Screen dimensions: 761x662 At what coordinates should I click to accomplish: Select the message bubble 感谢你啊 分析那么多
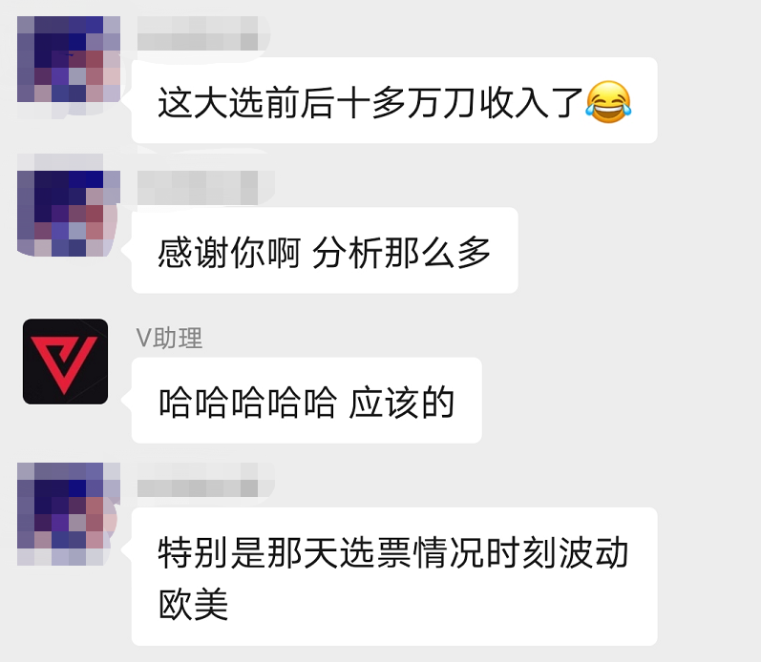pos(325,250)
